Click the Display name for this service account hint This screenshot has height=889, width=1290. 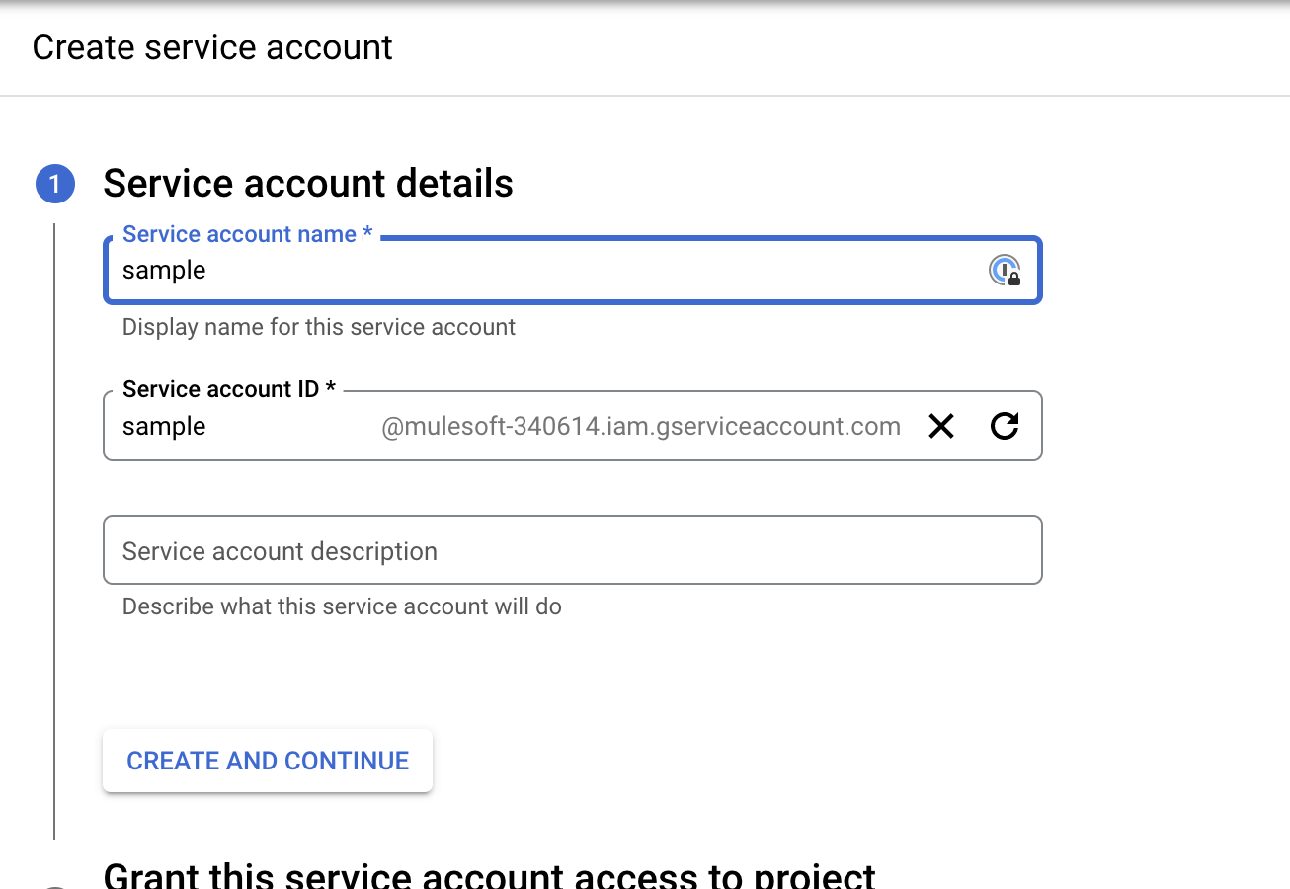tap(318, 327)
